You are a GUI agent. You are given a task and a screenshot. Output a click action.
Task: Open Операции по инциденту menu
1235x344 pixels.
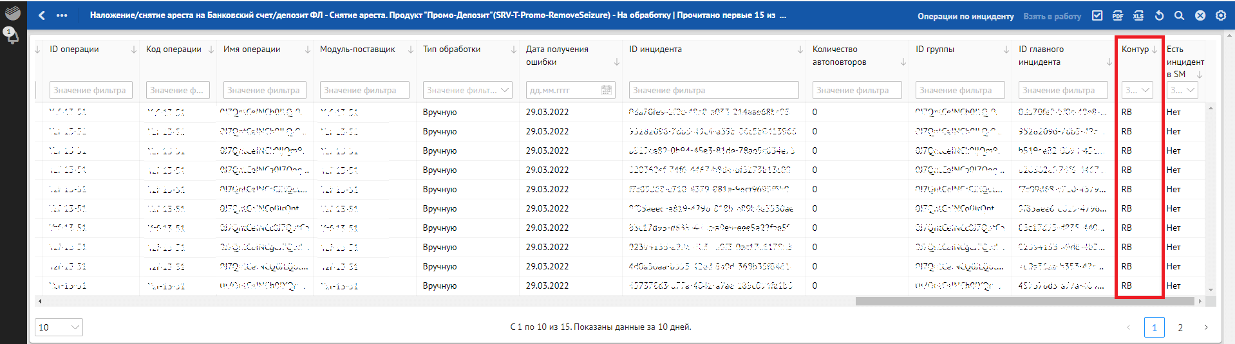click(x=965, y=16)
